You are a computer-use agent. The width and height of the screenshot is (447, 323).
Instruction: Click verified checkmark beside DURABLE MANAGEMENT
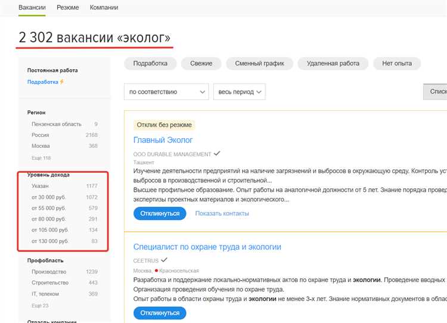pyautogui.click(x=217, y=153)
